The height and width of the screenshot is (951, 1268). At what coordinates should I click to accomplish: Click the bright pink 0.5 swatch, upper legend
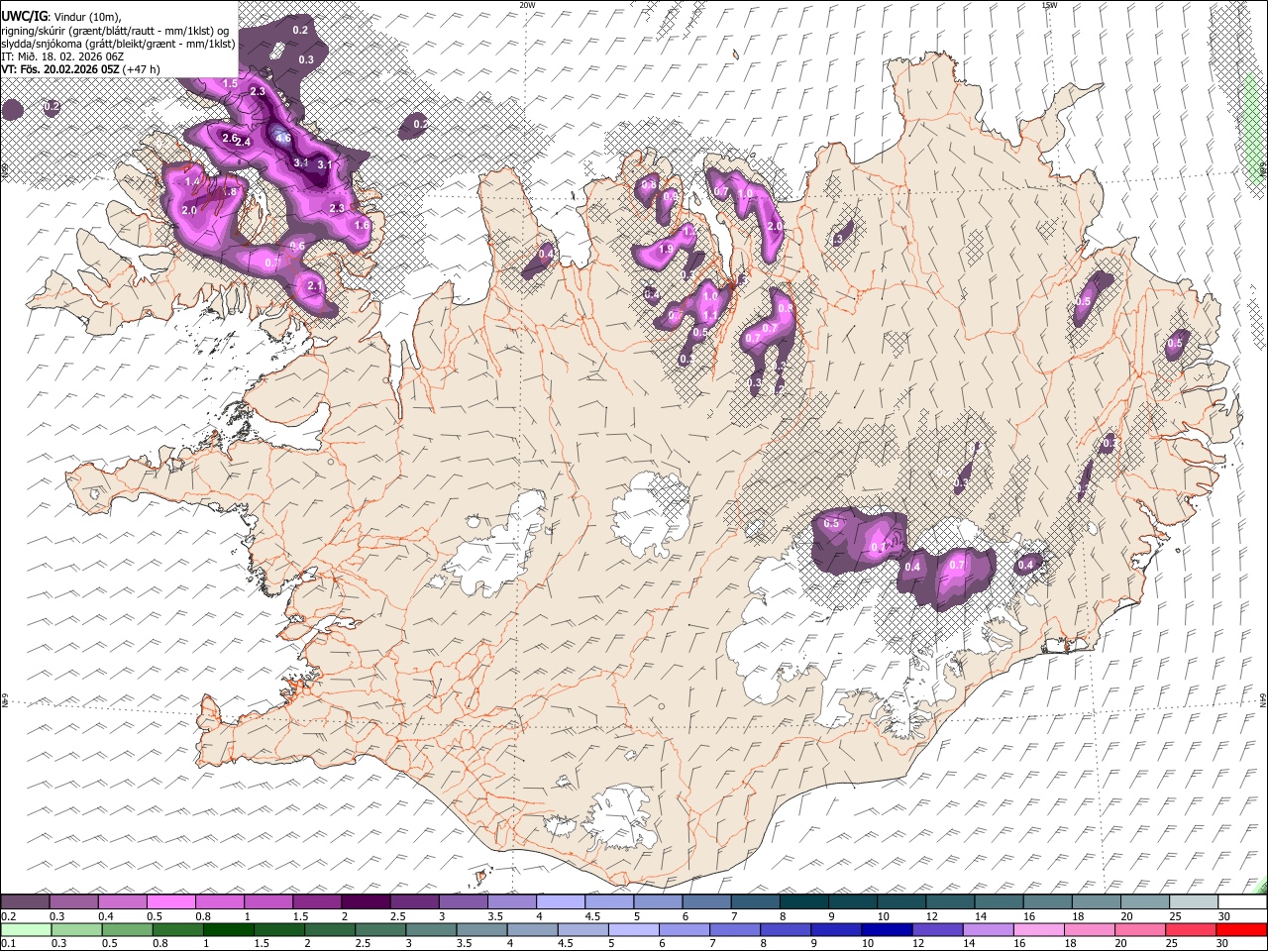171,902
